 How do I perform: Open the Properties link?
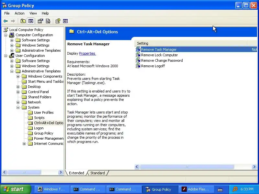[87, 53]
